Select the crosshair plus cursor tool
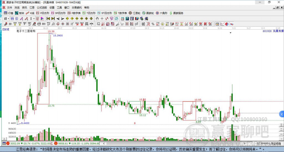 click(x=102, y=19)
